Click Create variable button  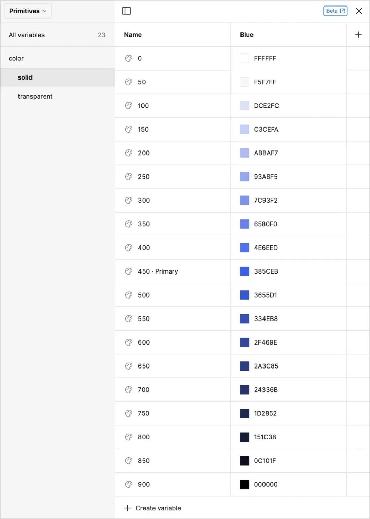point(153,508)
